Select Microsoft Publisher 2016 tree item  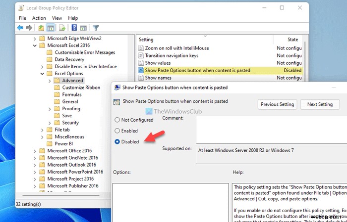click(x=73, y=186)
